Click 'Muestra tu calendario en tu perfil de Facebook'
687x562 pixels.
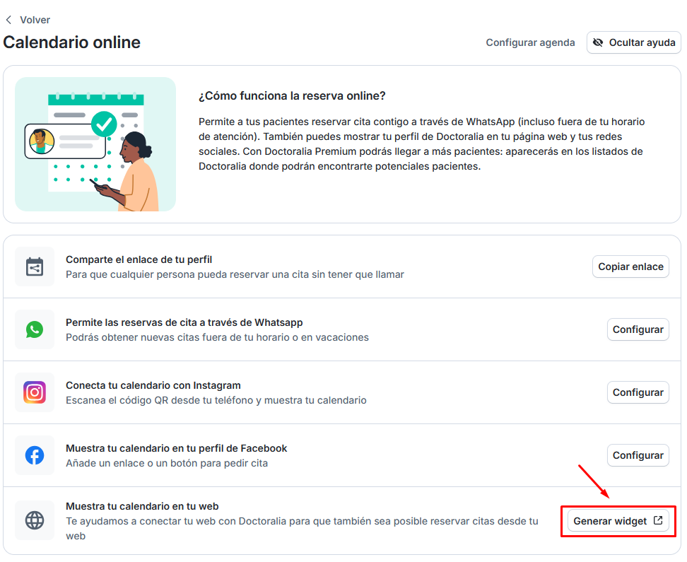click(176, 448)
